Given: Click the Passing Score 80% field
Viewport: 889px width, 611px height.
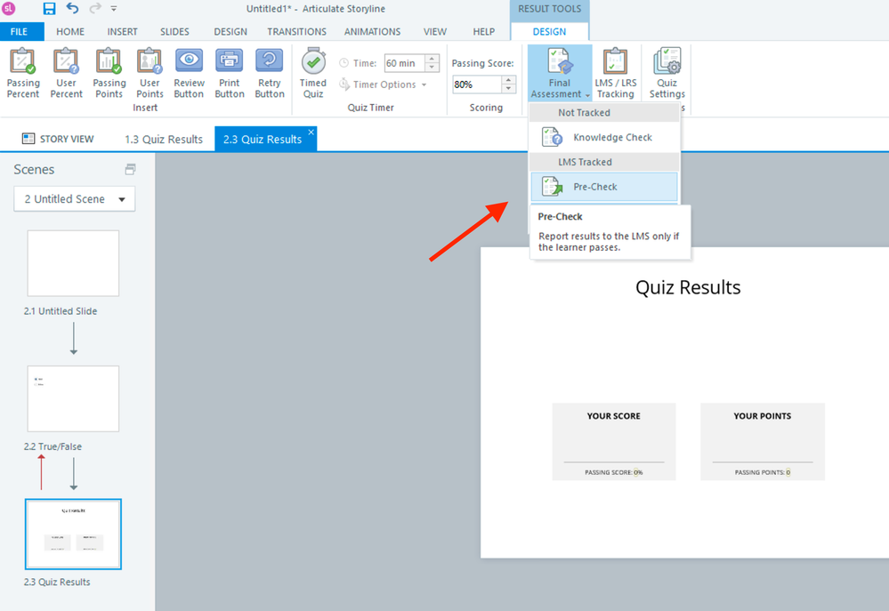Looking at the screenshot, I should (x=477, y=84).
